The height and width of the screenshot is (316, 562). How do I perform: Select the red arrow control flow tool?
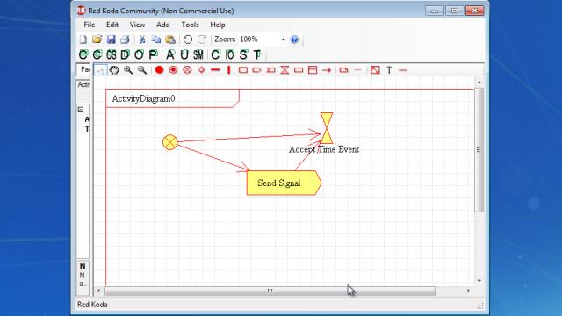[327, 70]
